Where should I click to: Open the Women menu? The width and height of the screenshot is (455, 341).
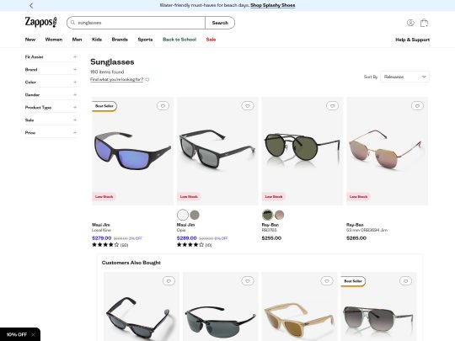point(54,40)
